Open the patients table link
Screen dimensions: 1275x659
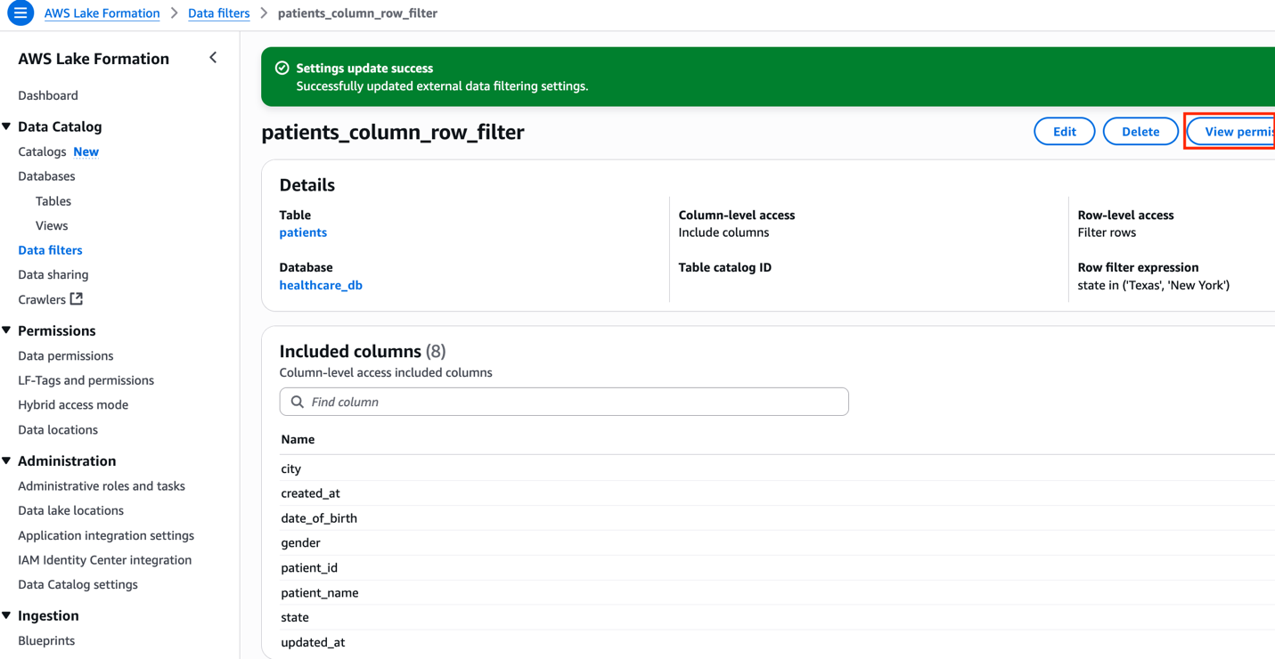coord(303,232)
